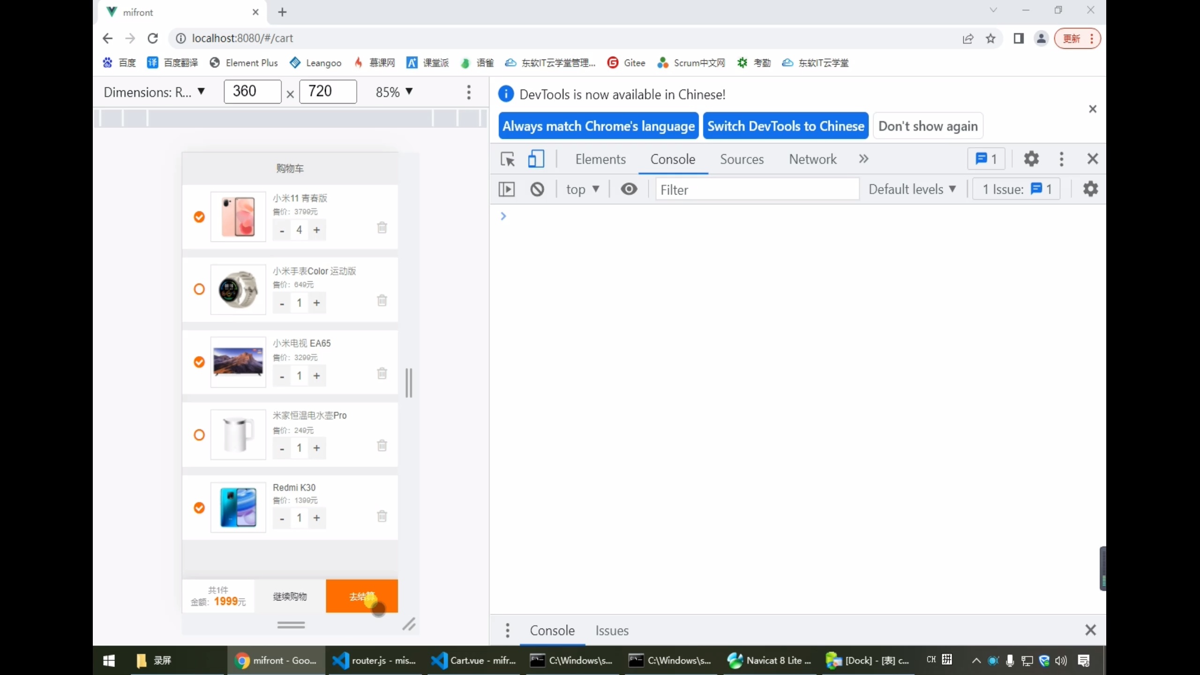Create live expression with the eye icon
This screenshot has width=1200, height=675.
pos(629,189)
